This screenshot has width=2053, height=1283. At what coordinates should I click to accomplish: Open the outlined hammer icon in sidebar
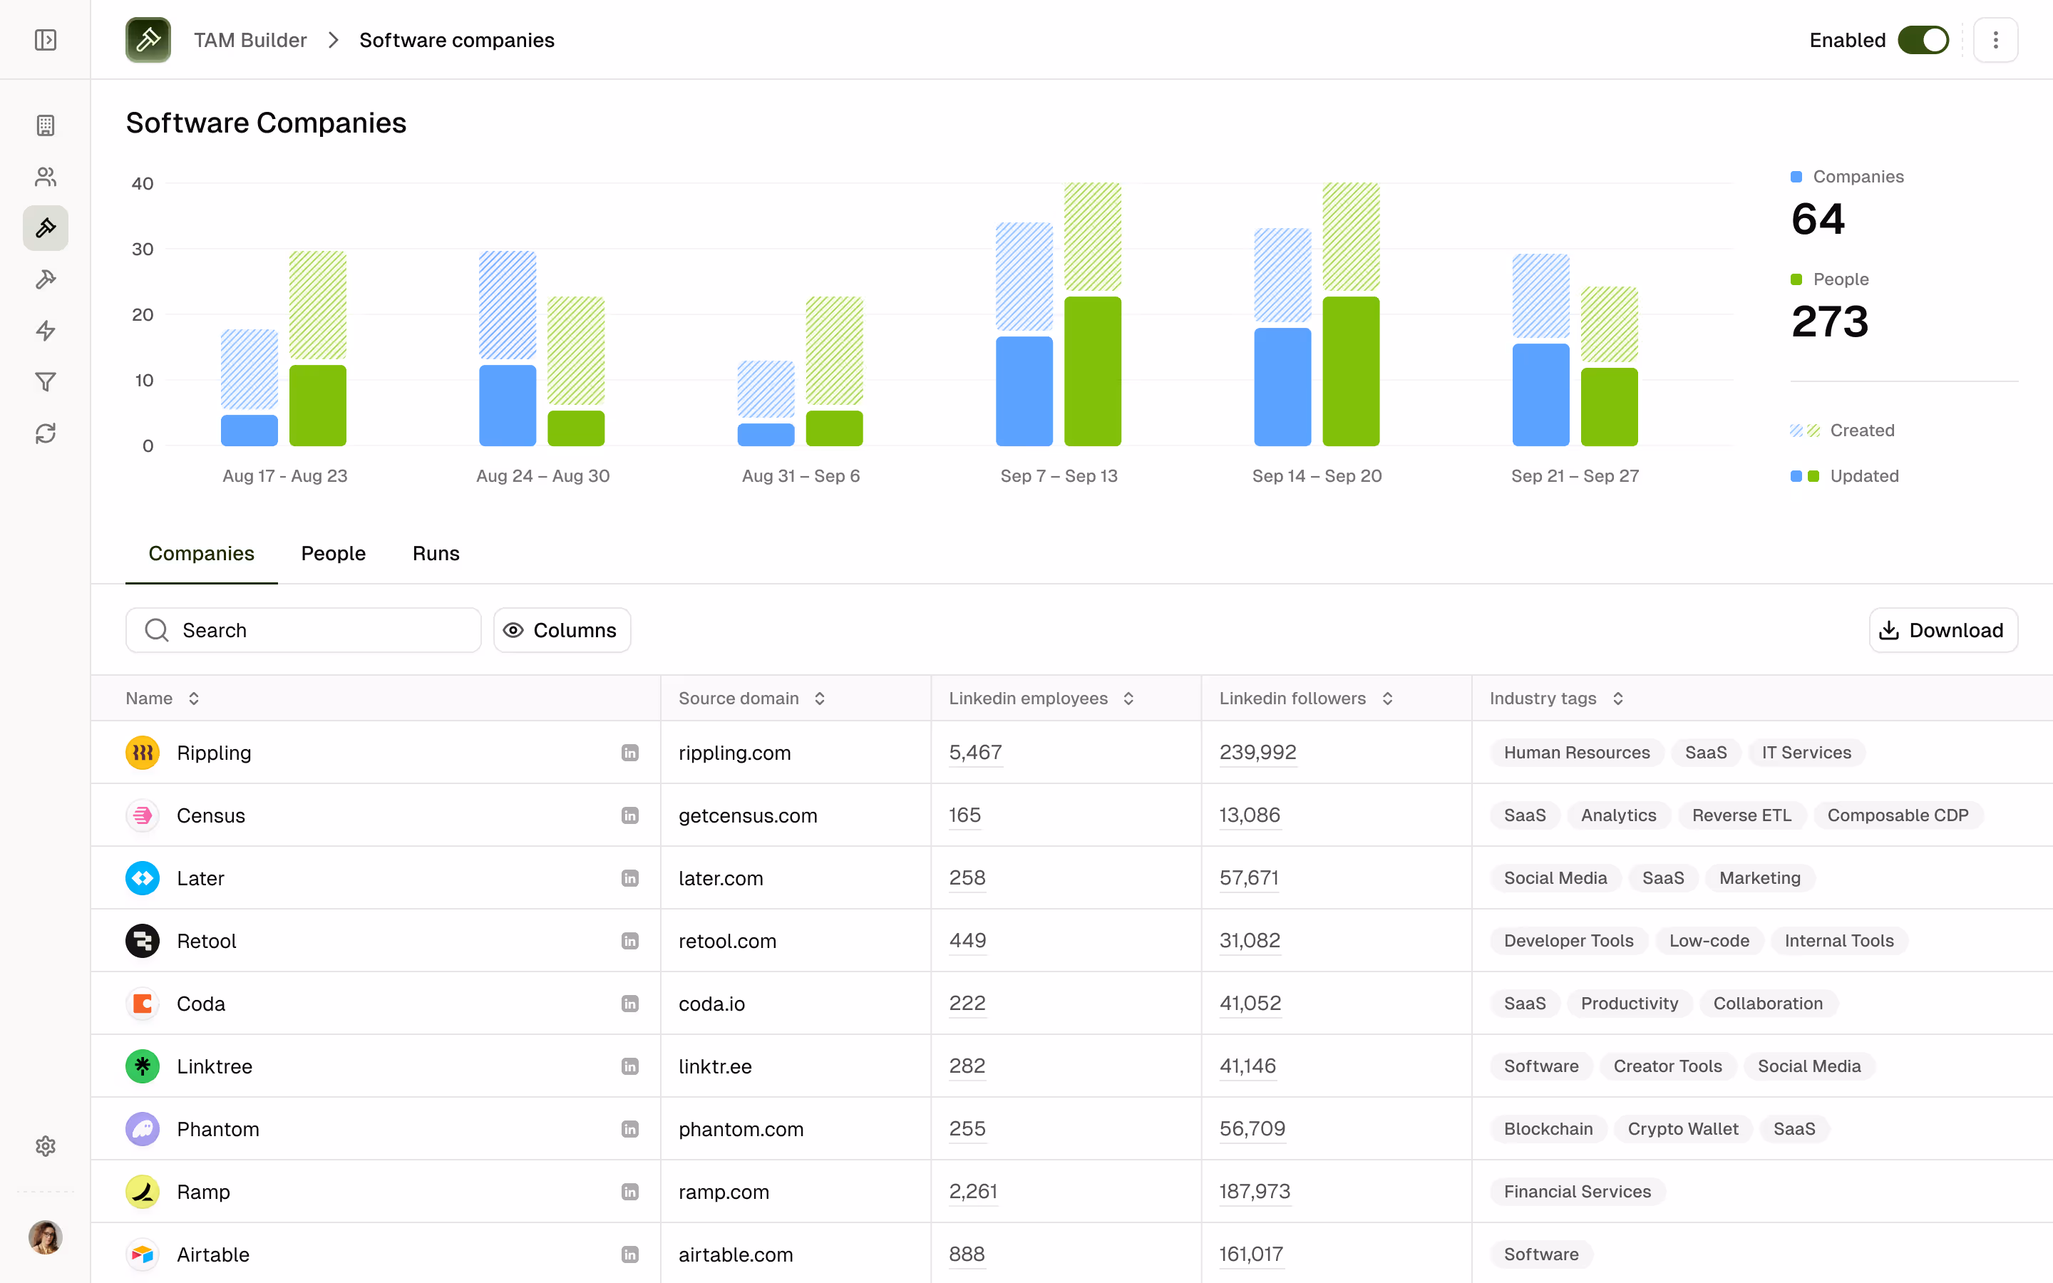pyautogui.click(x=46, y=279)
